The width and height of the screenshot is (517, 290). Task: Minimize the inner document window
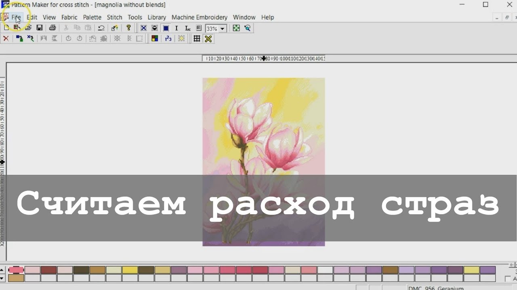click(x=497, y=17)
